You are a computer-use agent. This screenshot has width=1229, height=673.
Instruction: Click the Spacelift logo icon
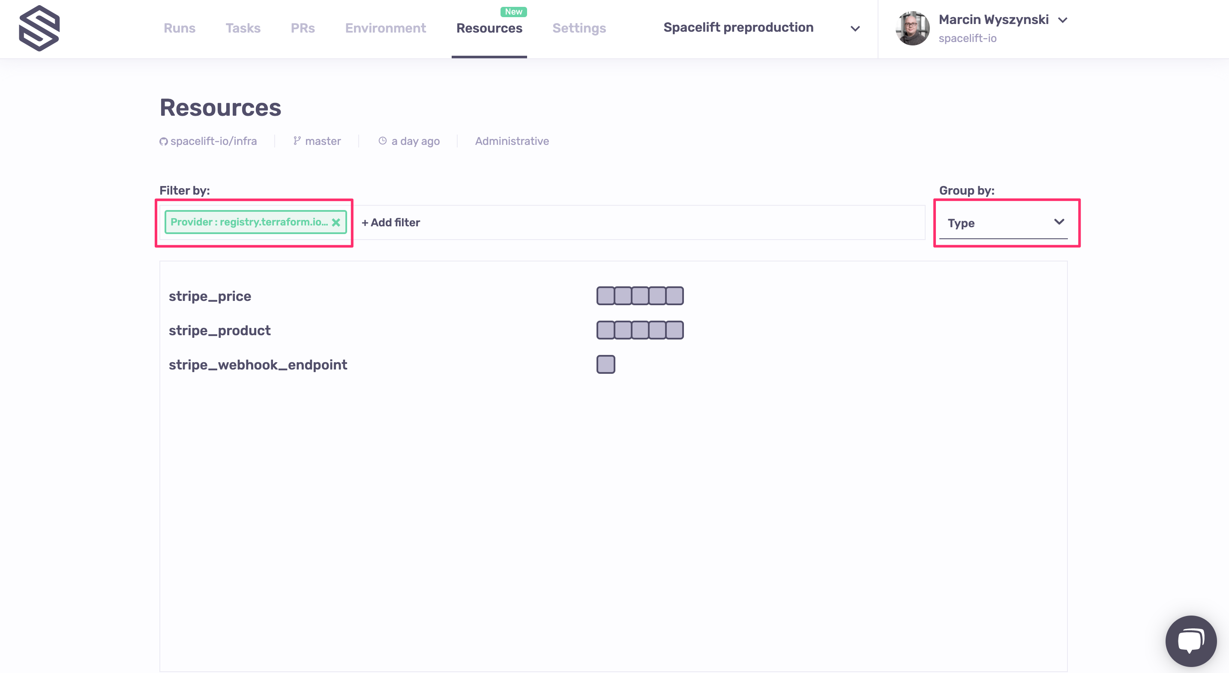[39, 28]
